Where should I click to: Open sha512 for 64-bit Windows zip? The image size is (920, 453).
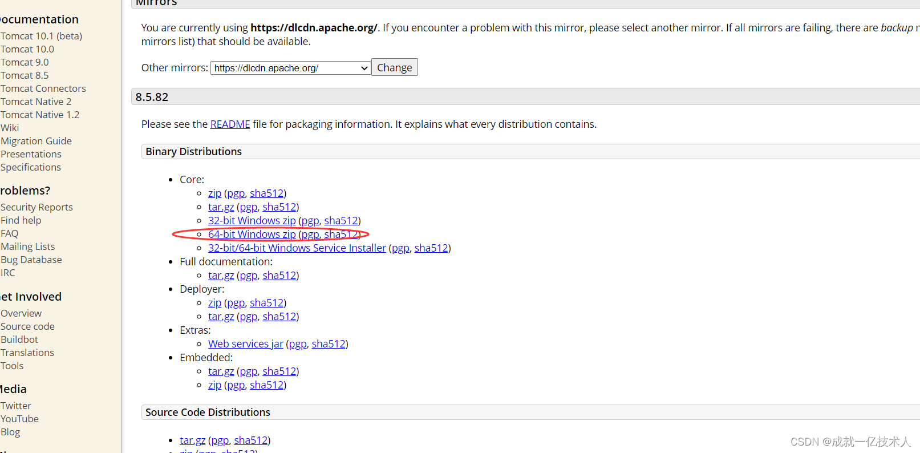(341, 234)
